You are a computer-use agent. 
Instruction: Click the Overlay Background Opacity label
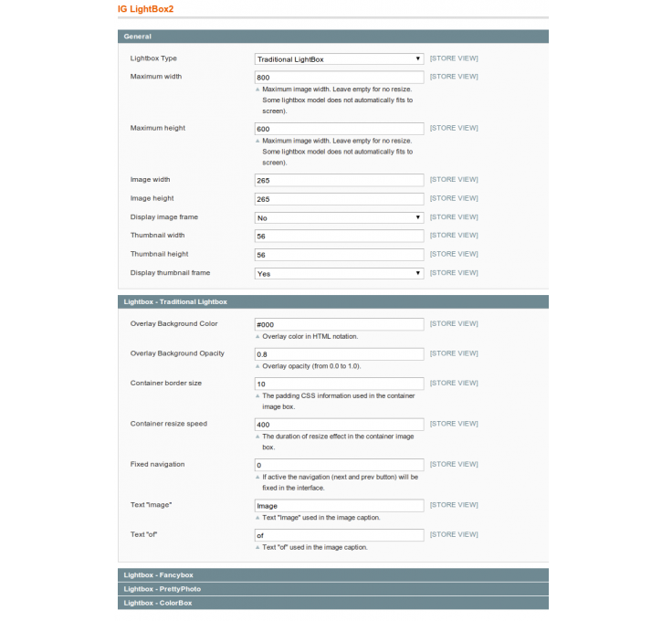click(x=177, y=353)
